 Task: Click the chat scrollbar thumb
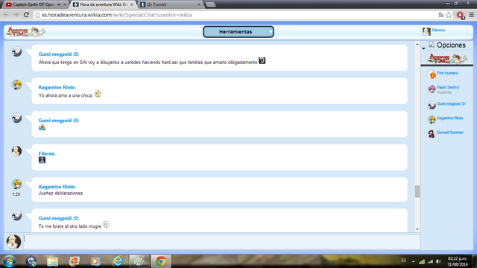pyautogui.click(x=417, y=191)
